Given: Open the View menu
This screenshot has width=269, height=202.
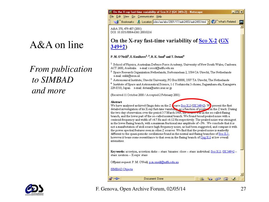Looking at the screenshot, I should pos(126,17).
